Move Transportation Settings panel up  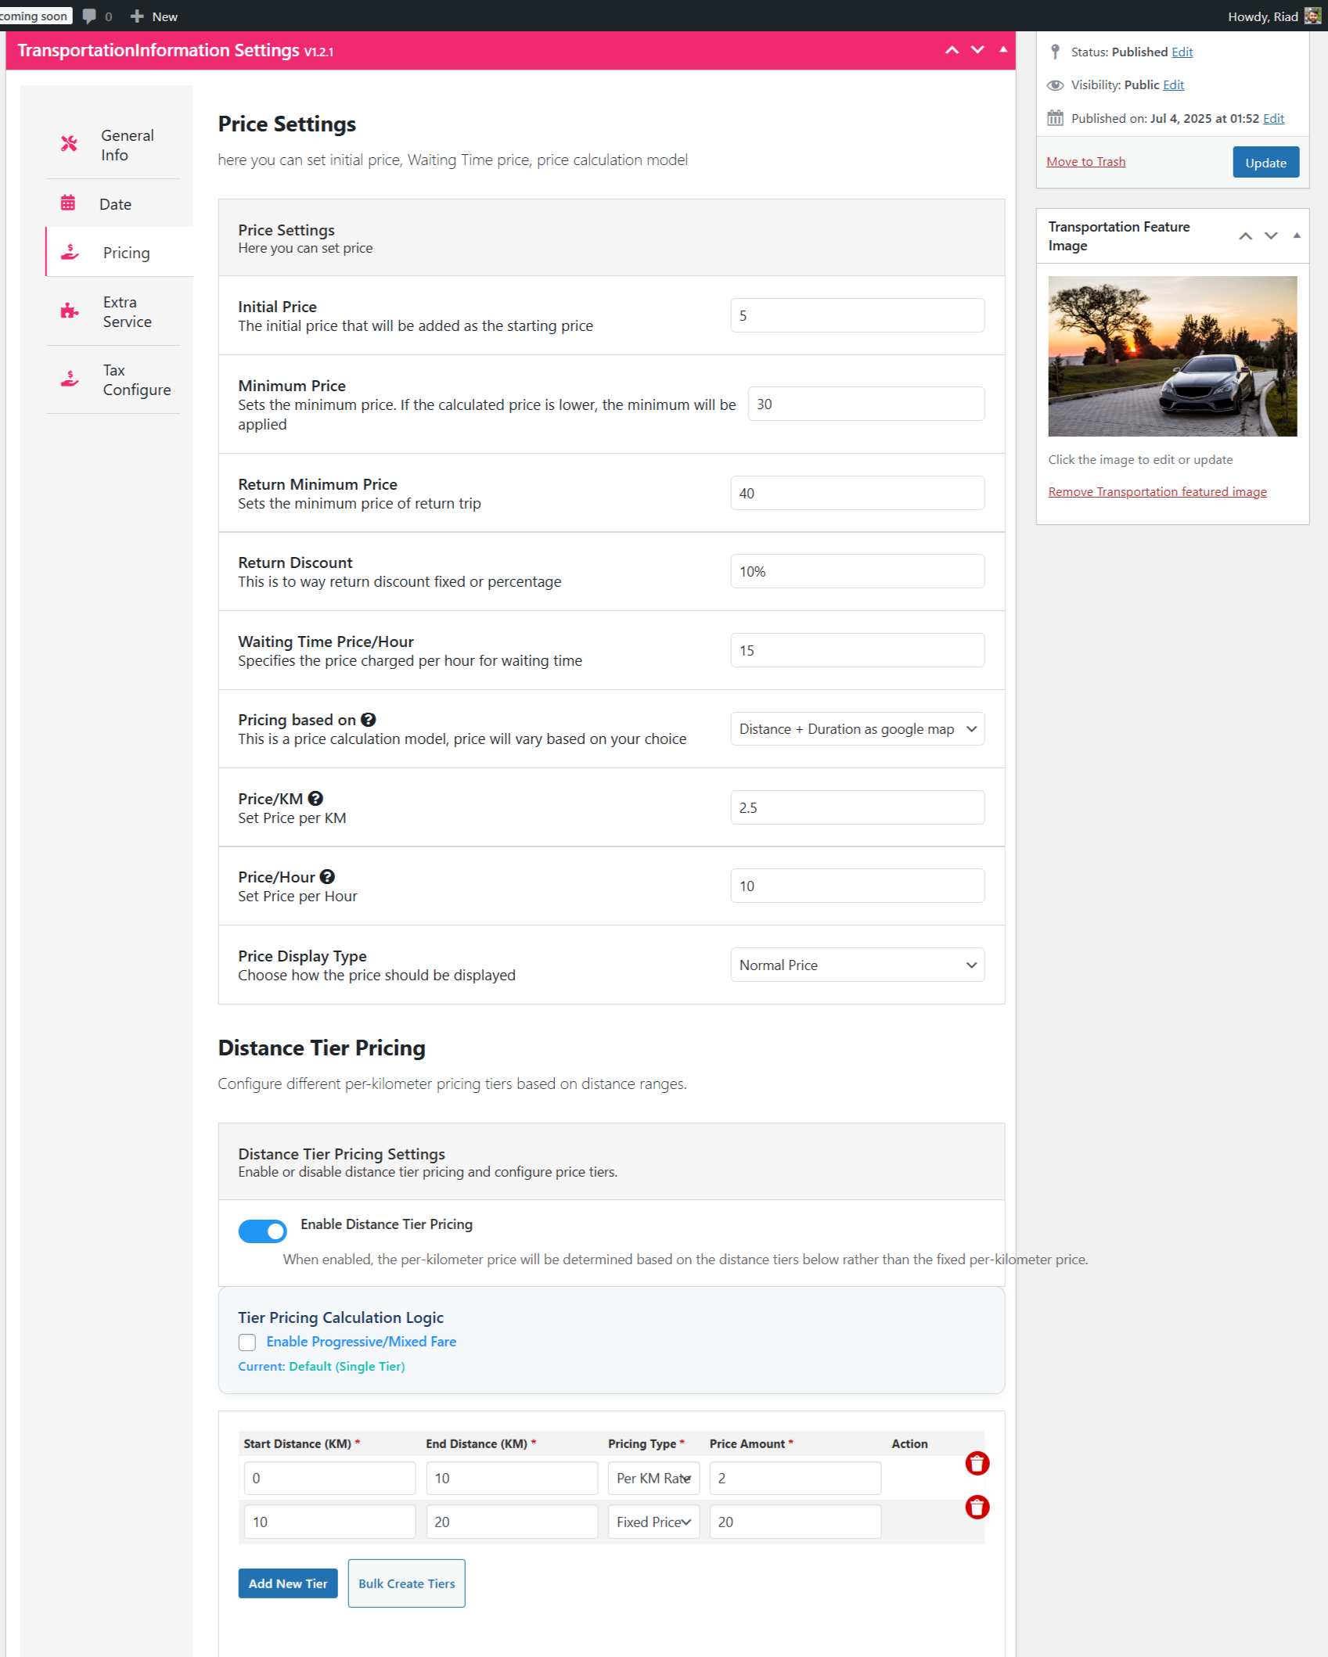tap(952, 50)
